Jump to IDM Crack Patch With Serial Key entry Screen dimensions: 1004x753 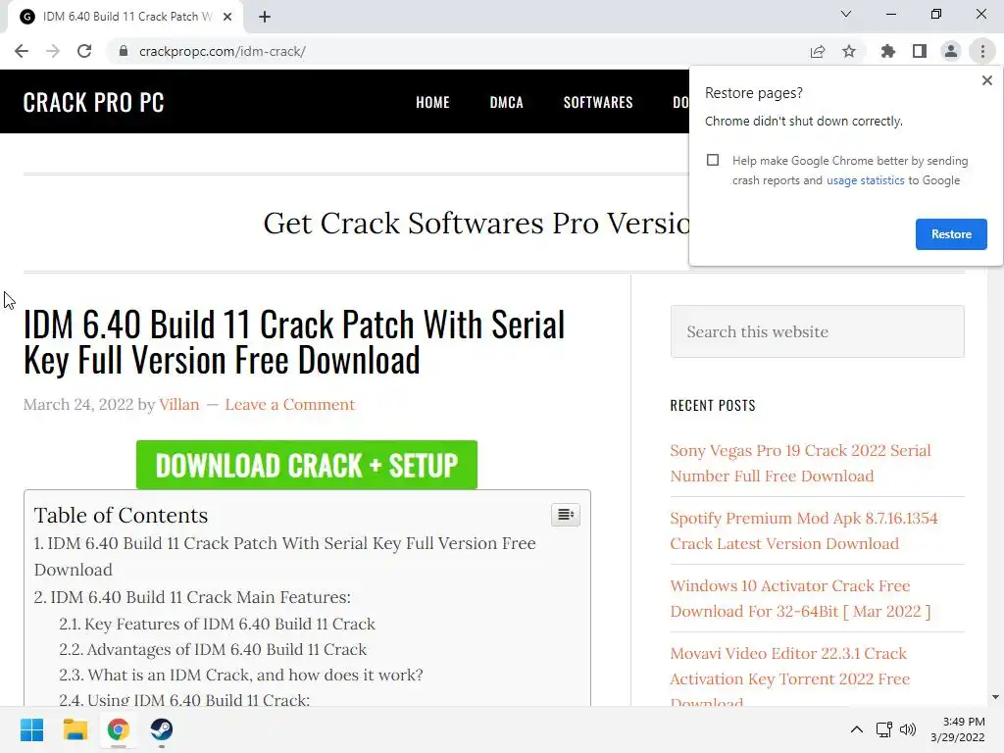284,557
